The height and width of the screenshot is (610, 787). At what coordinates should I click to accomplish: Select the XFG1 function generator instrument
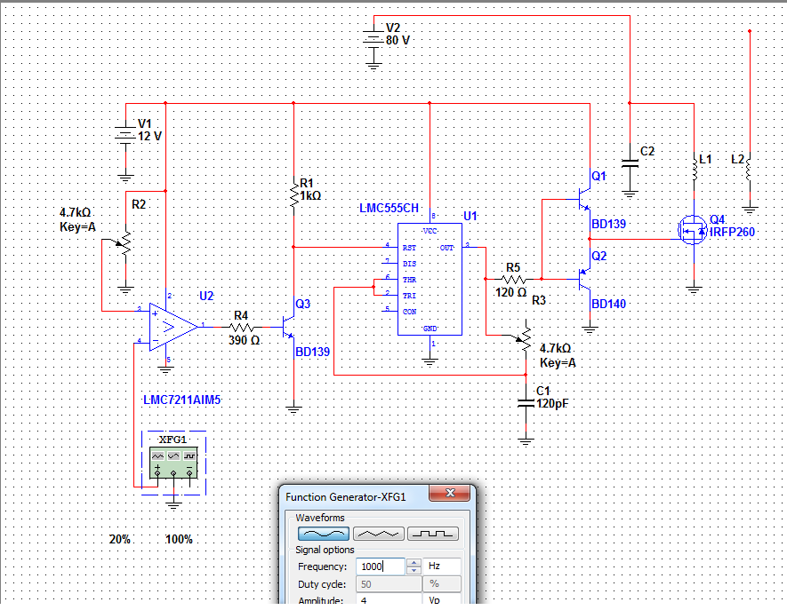tap(173, 458)
